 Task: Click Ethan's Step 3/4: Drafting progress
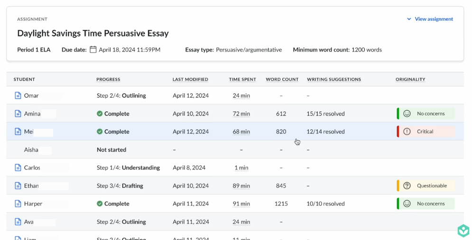(120, 186)
